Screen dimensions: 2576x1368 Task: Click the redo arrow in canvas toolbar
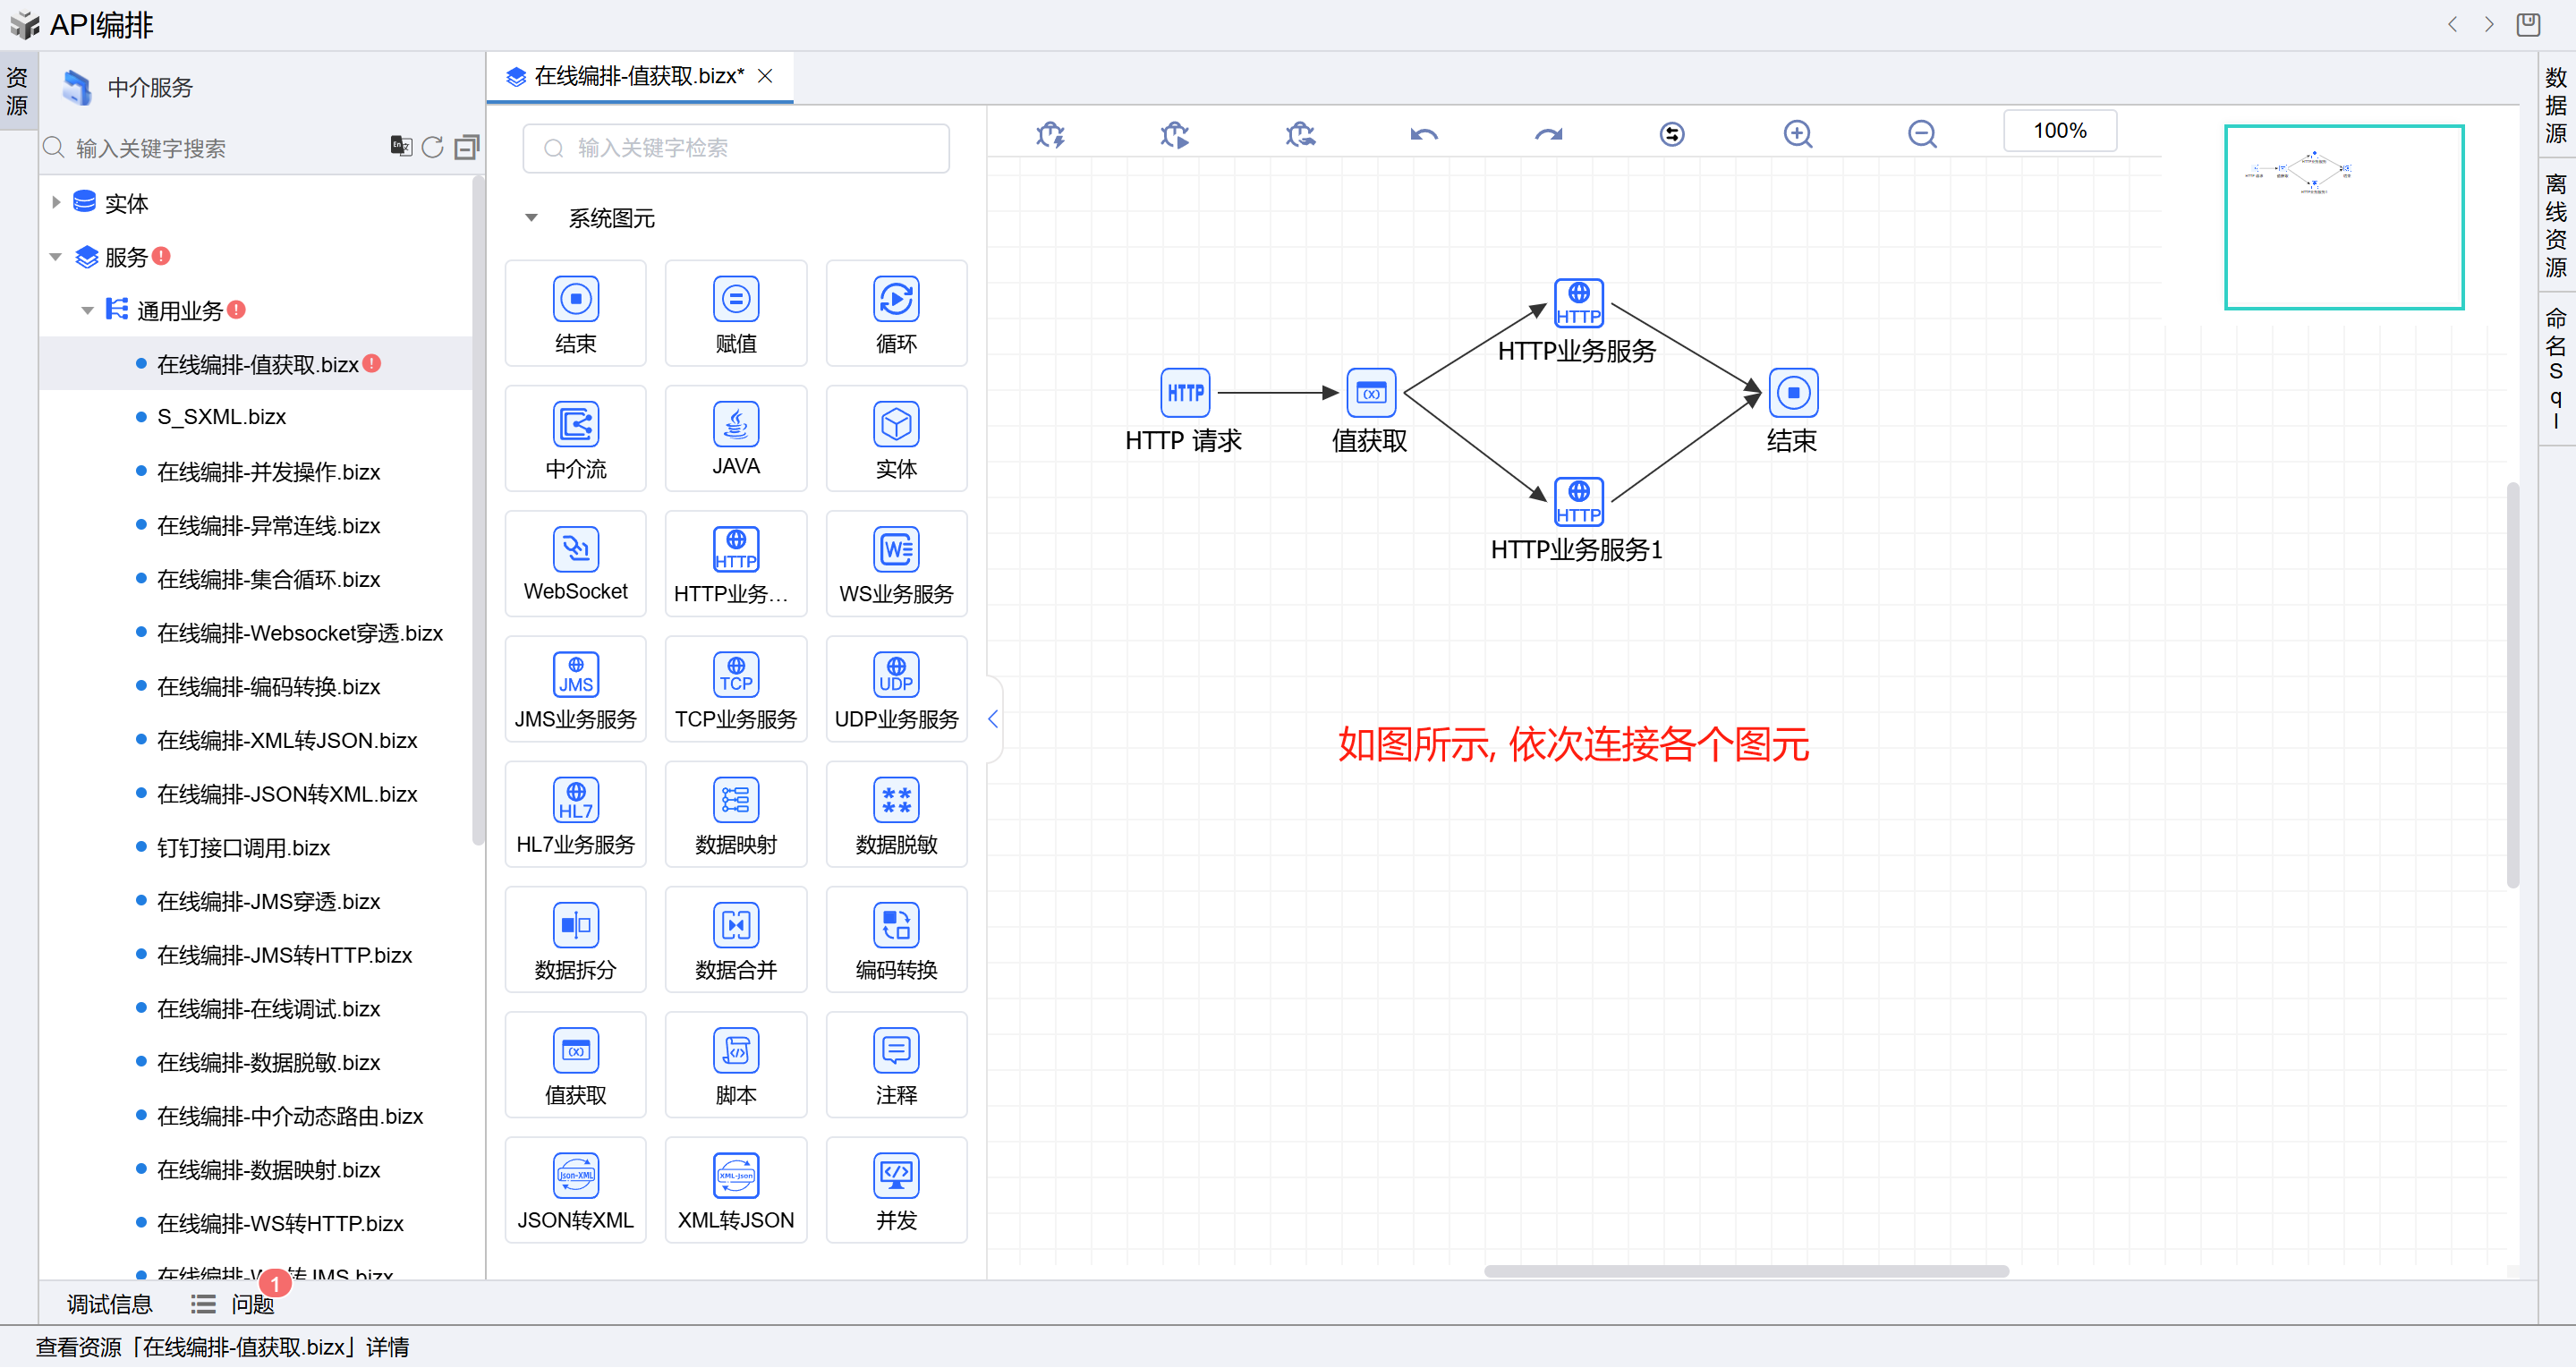1548,133
